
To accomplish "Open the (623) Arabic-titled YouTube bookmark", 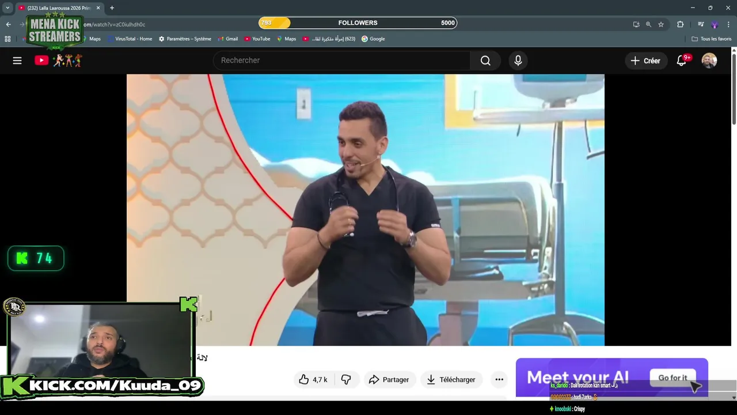I will (329, 39).
